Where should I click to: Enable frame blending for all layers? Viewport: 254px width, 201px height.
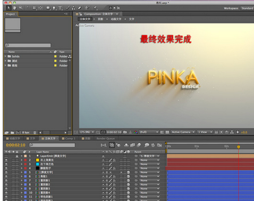coord(132,145)
